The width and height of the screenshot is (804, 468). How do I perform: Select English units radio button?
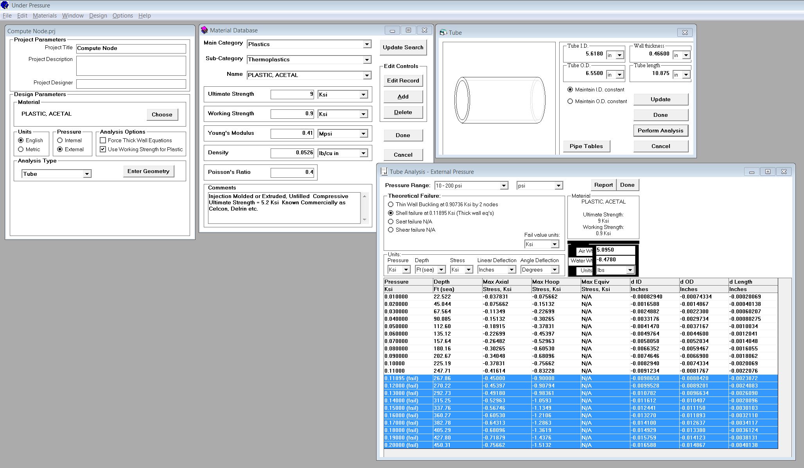click(x=21, y=140)
